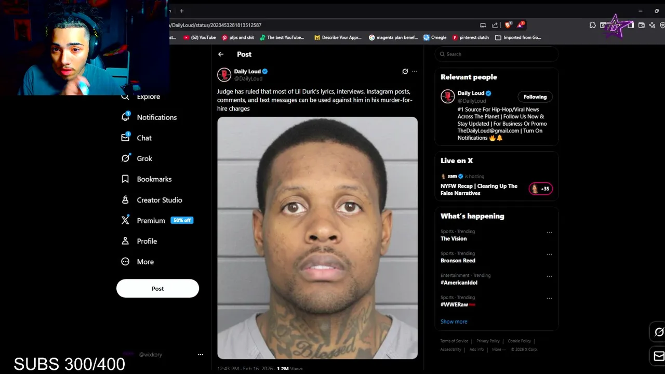Image resolution: width=665 pixels, height=374 pixels.
Task: Open the 'pfps and shit' bookmark
Action: coord(238,37)
